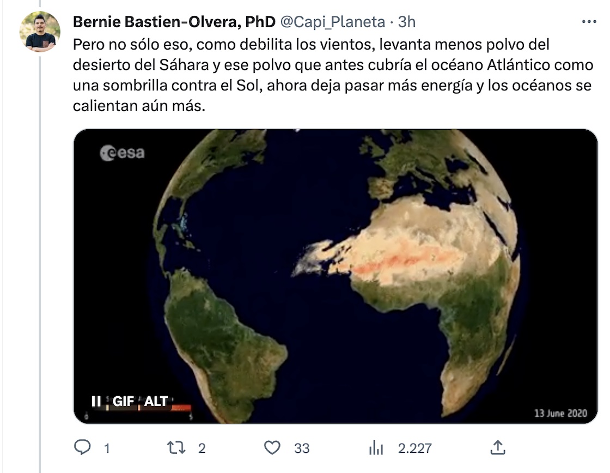The height and width of the screenshot is (473, 610).
Task: Click the GIF badge on the media
Action: pyautogui.click(x=123, y=402)
